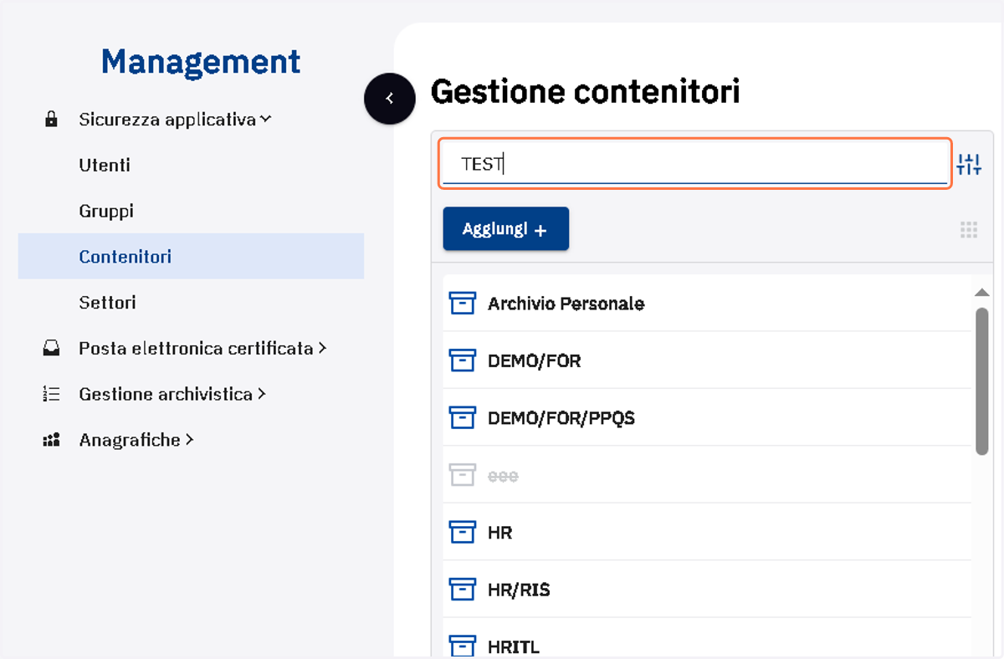This screenshot has height=659, width=1004.
Task: Click the container list scrollbar thumb
Action: (982, 381)
